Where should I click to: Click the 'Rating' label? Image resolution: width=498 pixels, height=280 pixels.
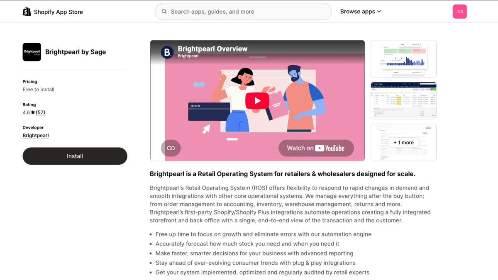tap(29, 105)
